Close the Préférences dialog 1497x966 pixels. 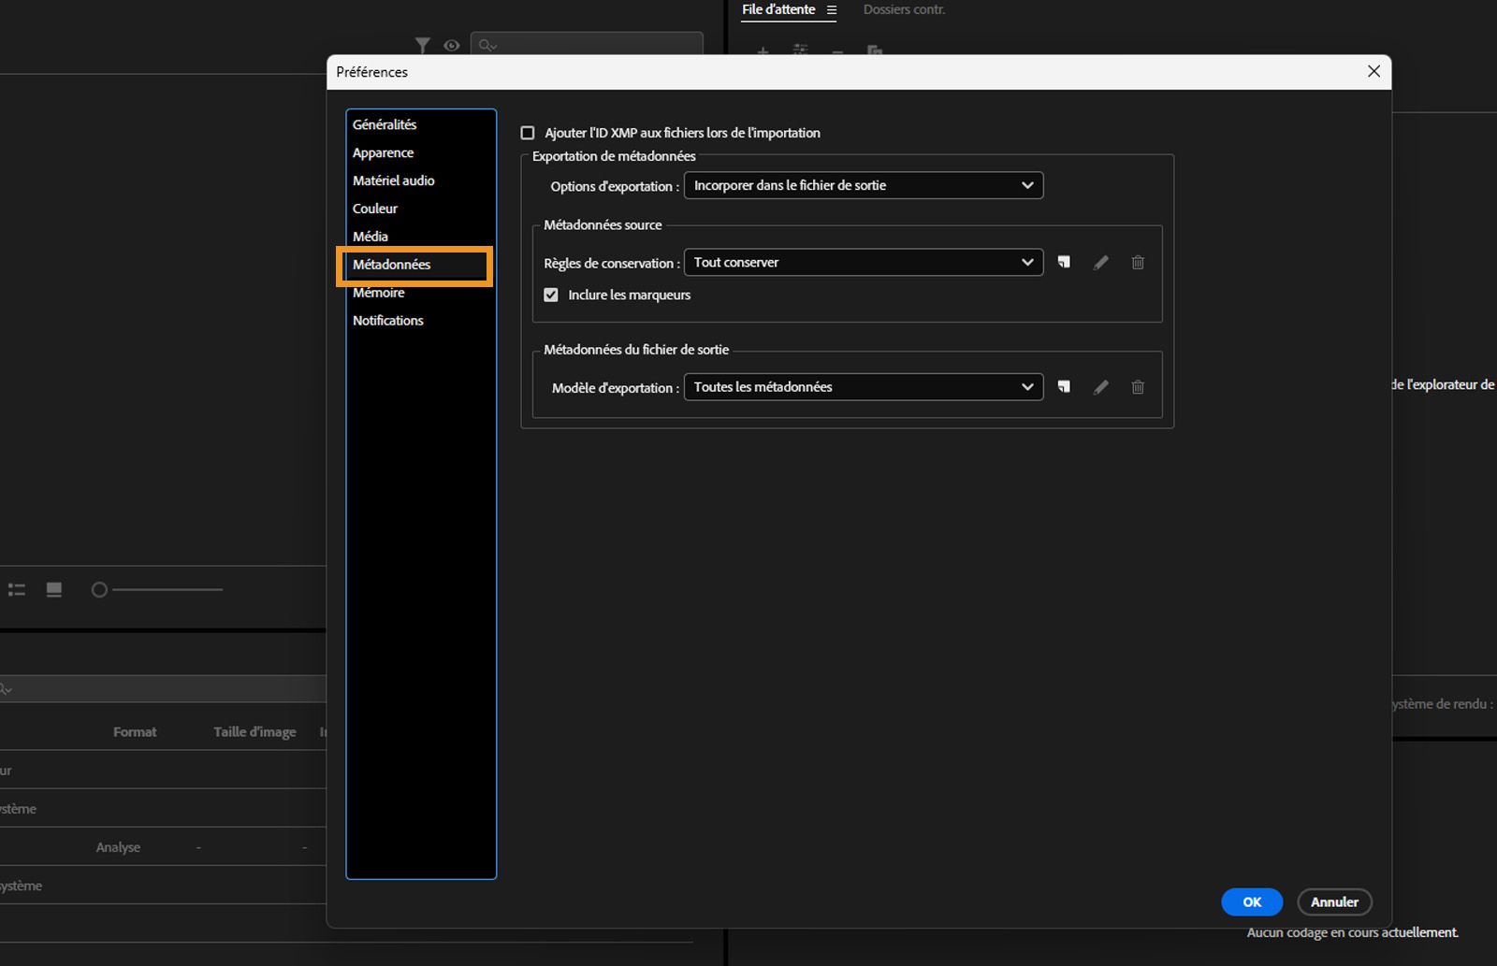click(1373, 71)
